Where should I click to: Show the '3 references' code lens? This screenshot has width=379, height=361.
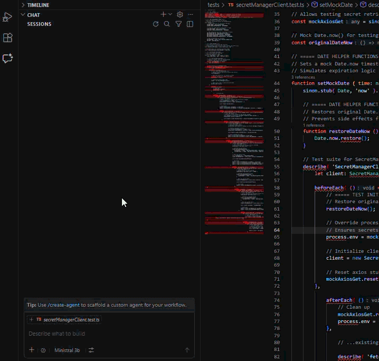click(303, 78)
